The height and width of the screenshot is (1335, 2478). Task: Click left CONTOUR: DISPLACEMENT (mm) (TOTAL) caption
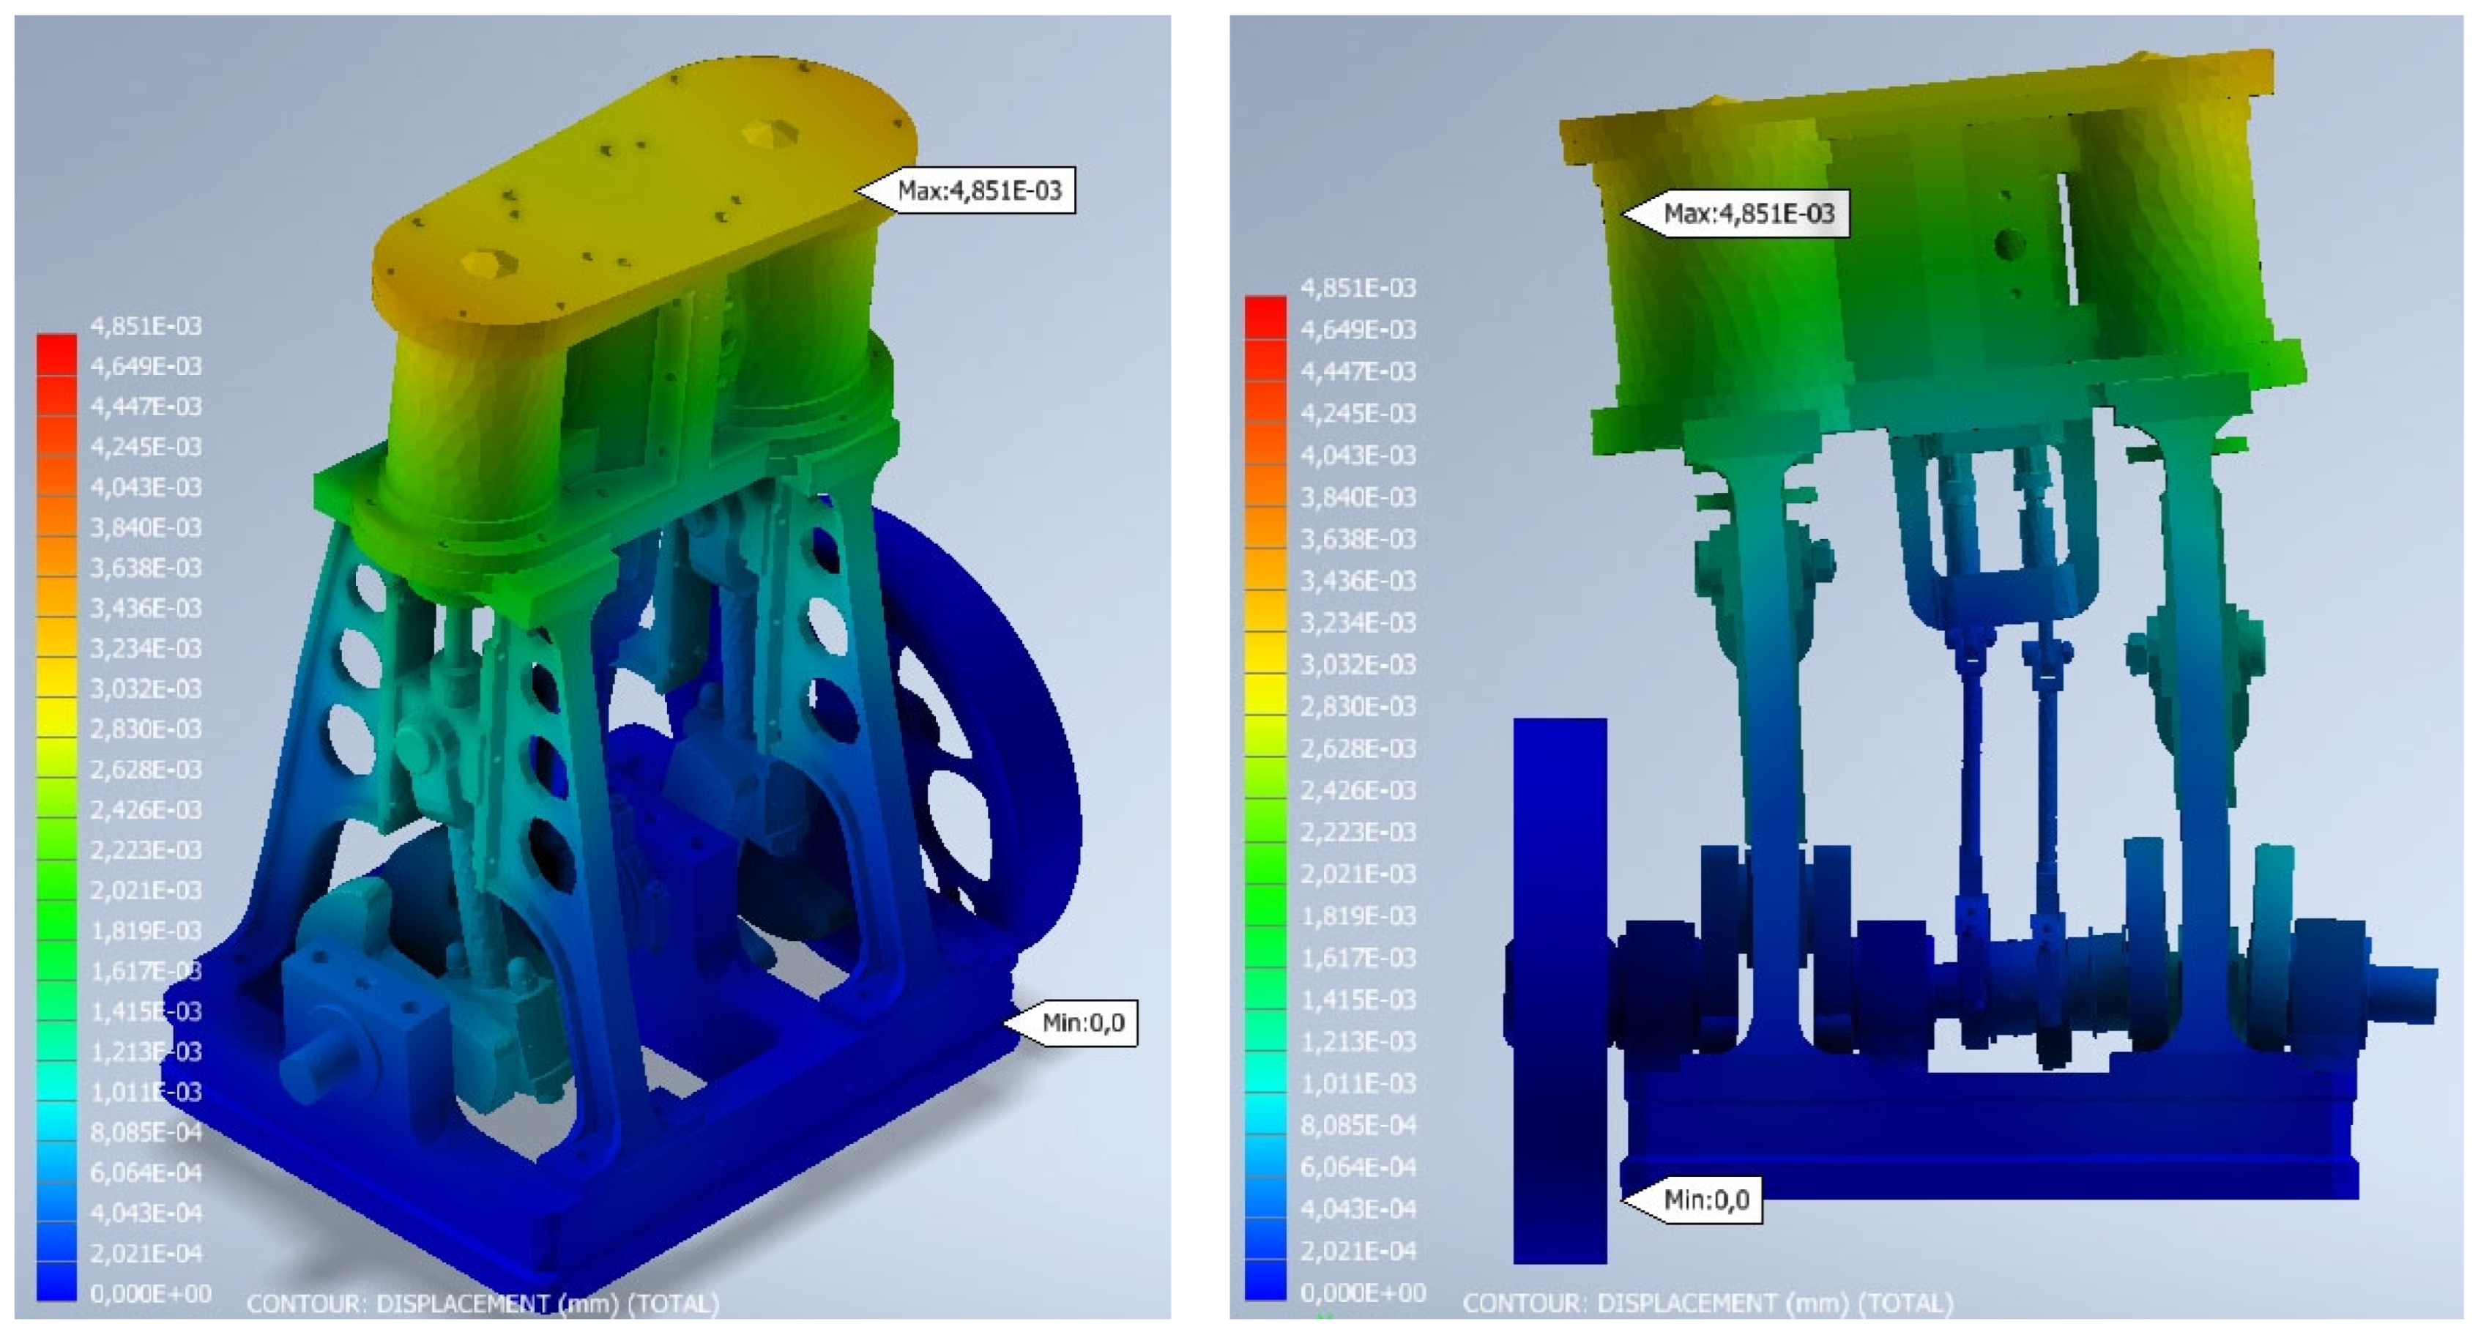pyautogui.click(x=482, y=1304)
